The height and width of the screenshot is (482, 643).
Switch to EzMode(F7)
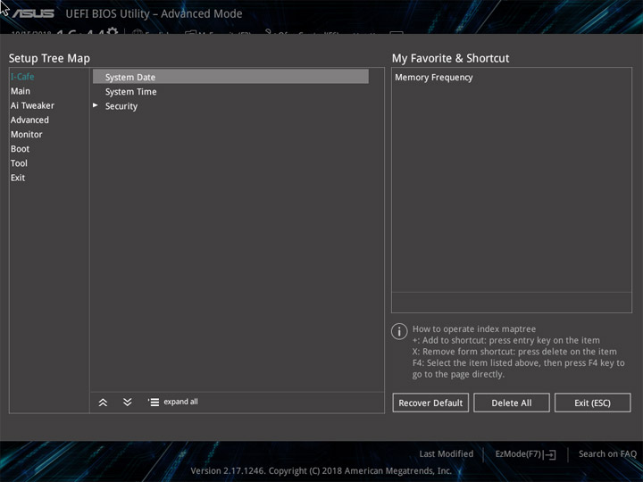(518, 453)
